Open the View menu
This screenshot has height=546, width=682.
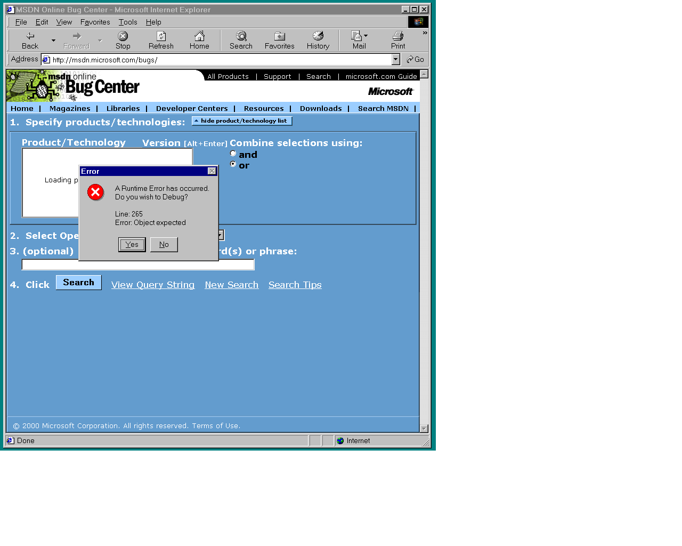click(x=64, y=22)
